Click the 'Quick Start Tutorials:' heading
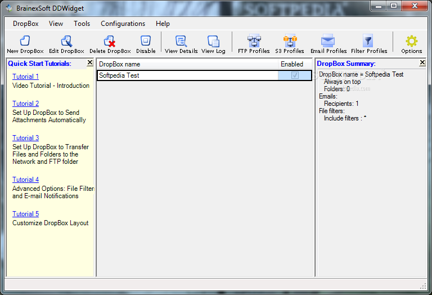This screenshot has width=432, height=295. click(39, 64)
